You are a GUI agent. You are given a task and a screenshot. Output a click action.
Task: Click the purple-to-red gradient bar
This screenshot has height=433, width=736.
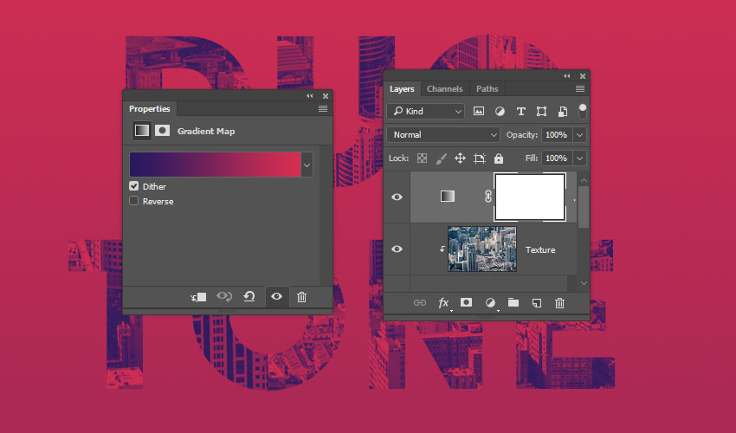(214, 164)
